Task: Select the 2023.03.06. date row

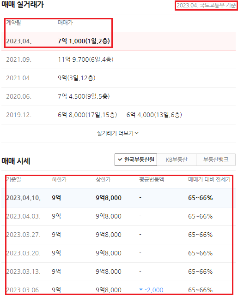Action: [118, 288]
